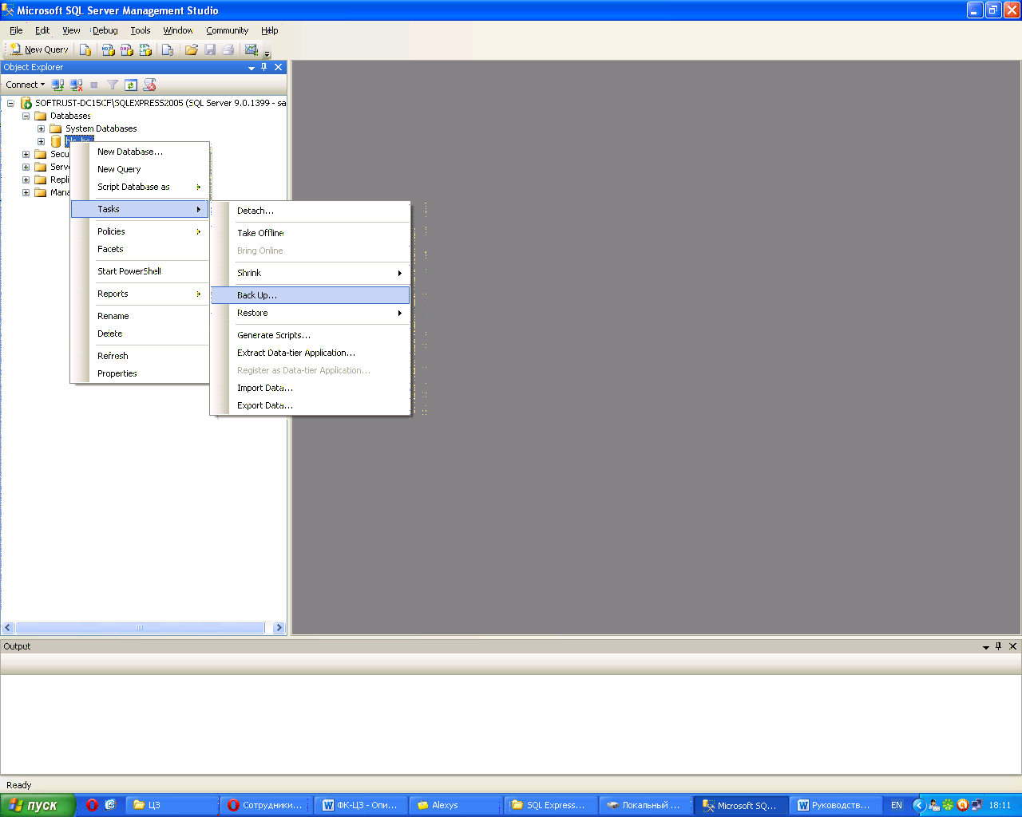Open the Edit menu
This screenshot has width=1022, height=817.
click(x=42, y=30)
